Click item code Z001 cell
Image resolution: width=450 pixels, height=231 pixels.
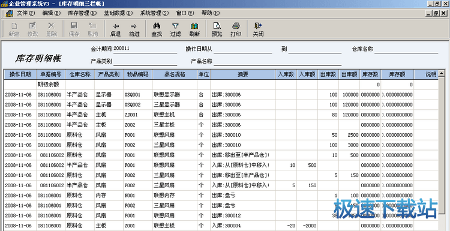click(x=138, y=226)
